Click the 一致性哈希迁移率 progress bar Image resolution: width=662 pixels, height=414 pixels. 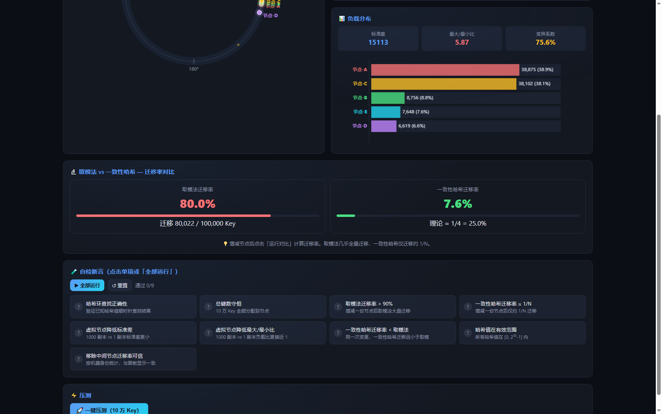[x=458, y=216]
